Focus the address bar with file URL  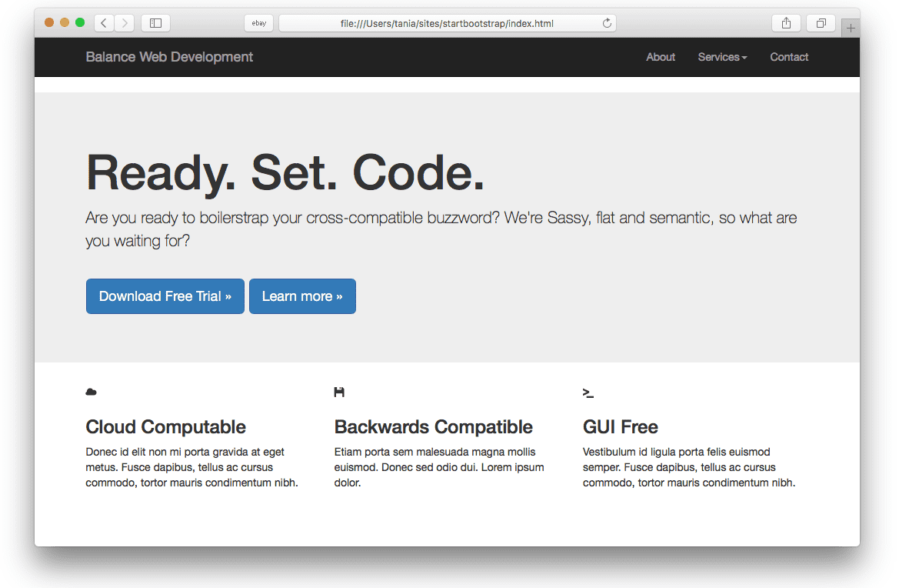pos(448,23)
